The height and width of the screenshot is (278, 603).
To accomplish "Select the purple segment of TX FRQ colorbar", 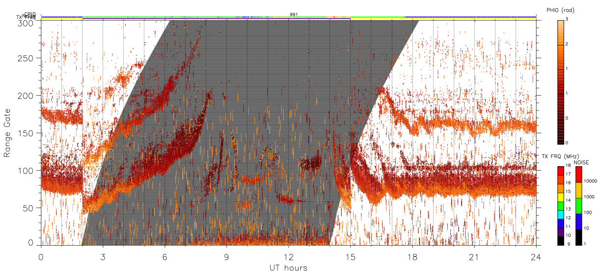I will [560, 231].
